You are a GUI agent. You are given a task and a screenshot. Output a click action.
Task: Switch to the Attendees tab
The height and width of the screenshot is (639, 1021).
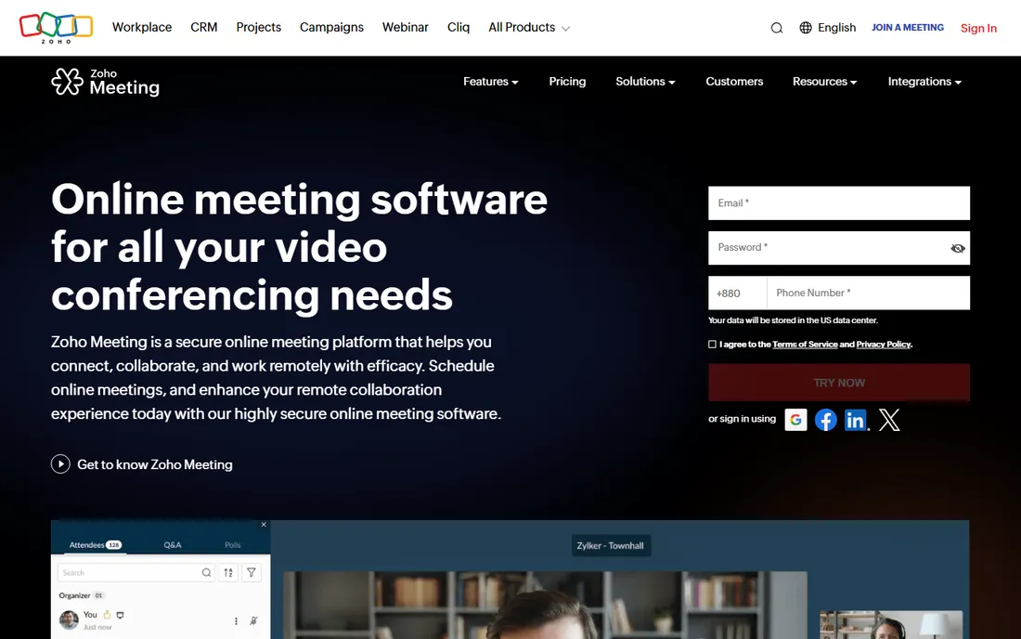(95, 544)
